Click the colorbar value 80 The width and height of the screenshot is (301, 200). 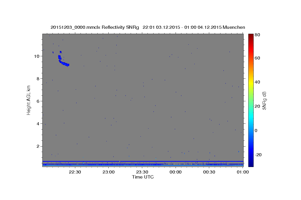click(x=257, y=35)
